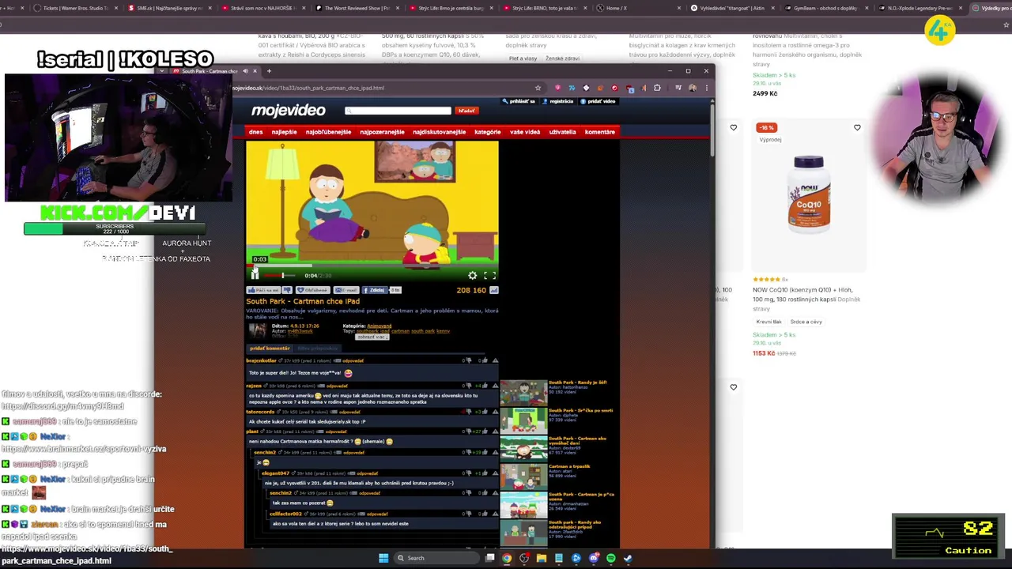Open the 'komentáre' menu item
Image resolution: width=1012 pixels, height=569 pixels.
pos(600,132)
